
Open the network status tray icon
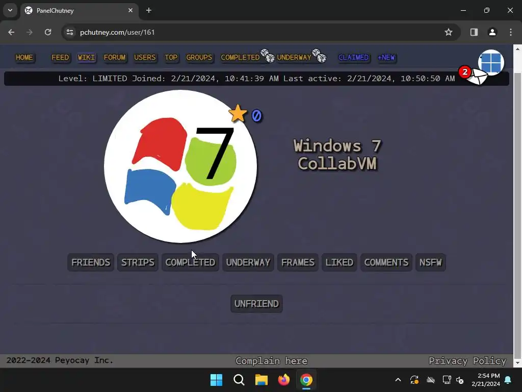tap(447, 380)
